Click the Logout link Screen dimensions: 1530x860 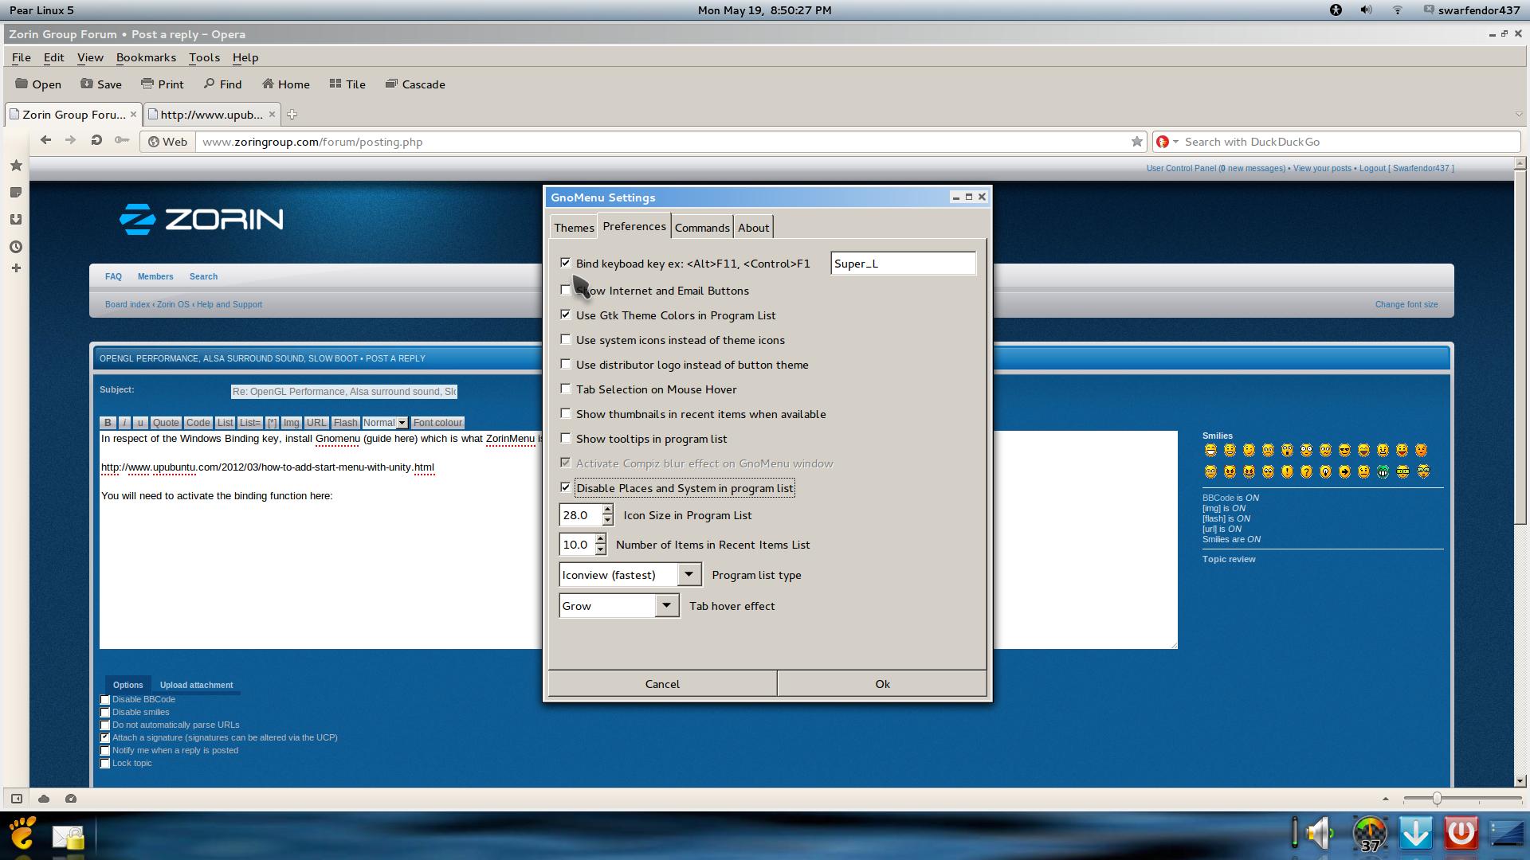coord(1406,168)
